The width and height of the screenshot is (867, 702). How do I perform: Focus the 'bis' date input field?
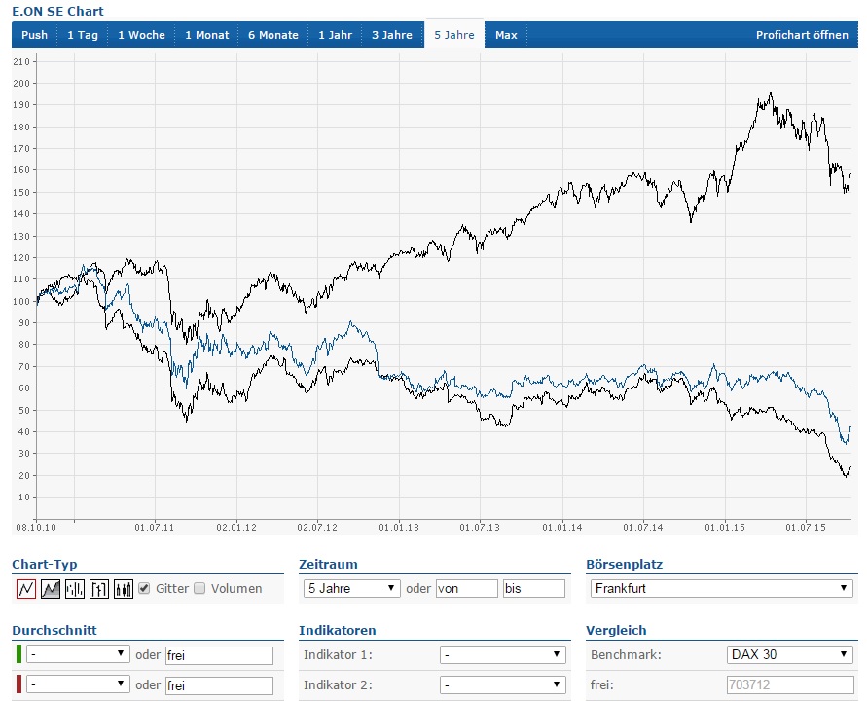click(x=534, y=588)
